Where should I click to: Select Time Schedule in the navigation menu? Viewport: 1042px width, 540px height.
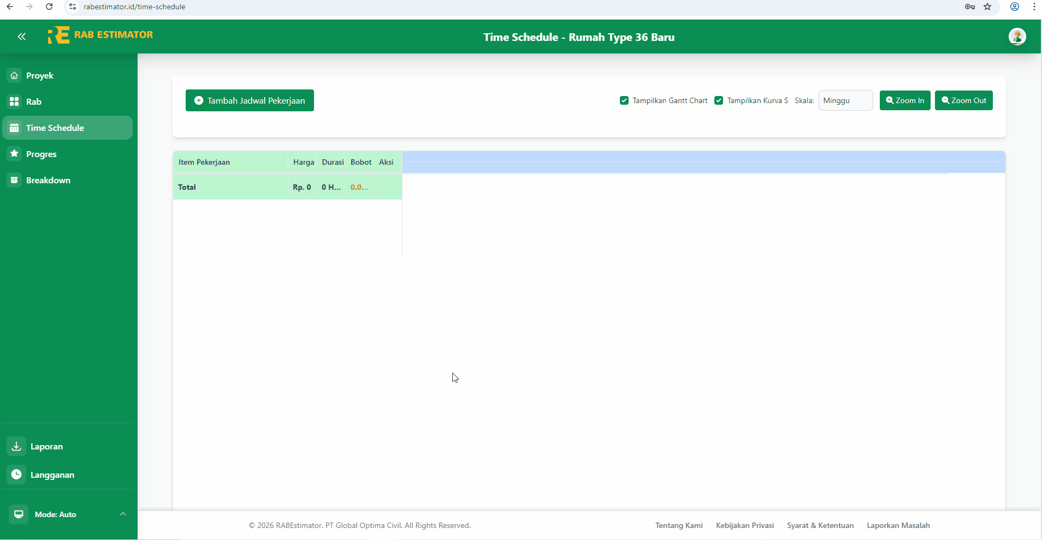click(54, 128)
